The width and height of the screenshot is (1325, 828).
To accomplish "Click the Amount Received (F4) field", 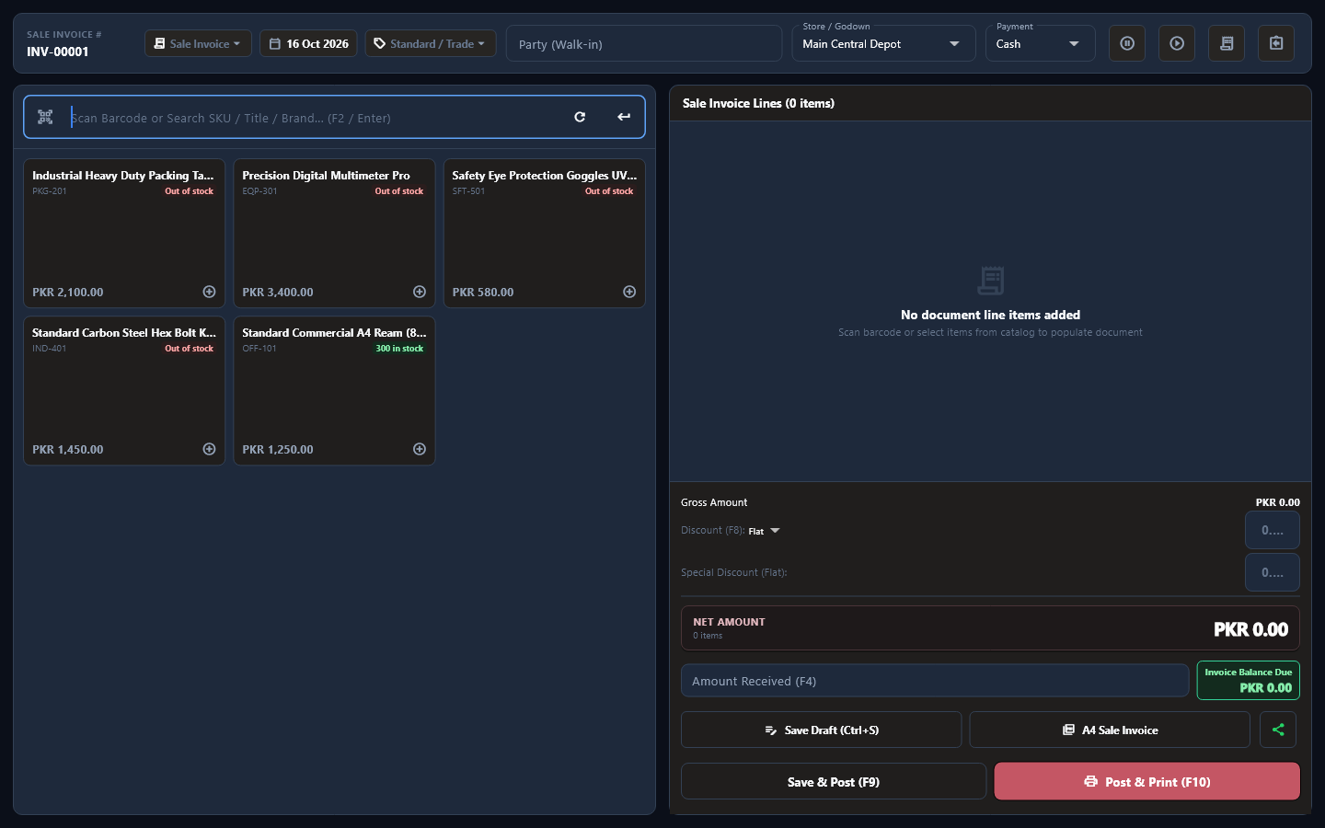I will tap(935, 681).
